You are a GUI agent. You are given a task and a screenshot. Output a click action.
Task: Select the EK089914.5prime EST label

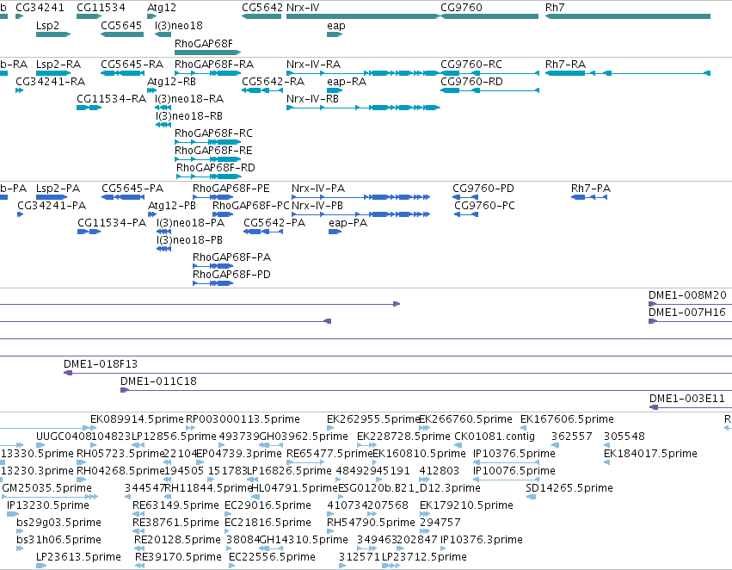137,419
